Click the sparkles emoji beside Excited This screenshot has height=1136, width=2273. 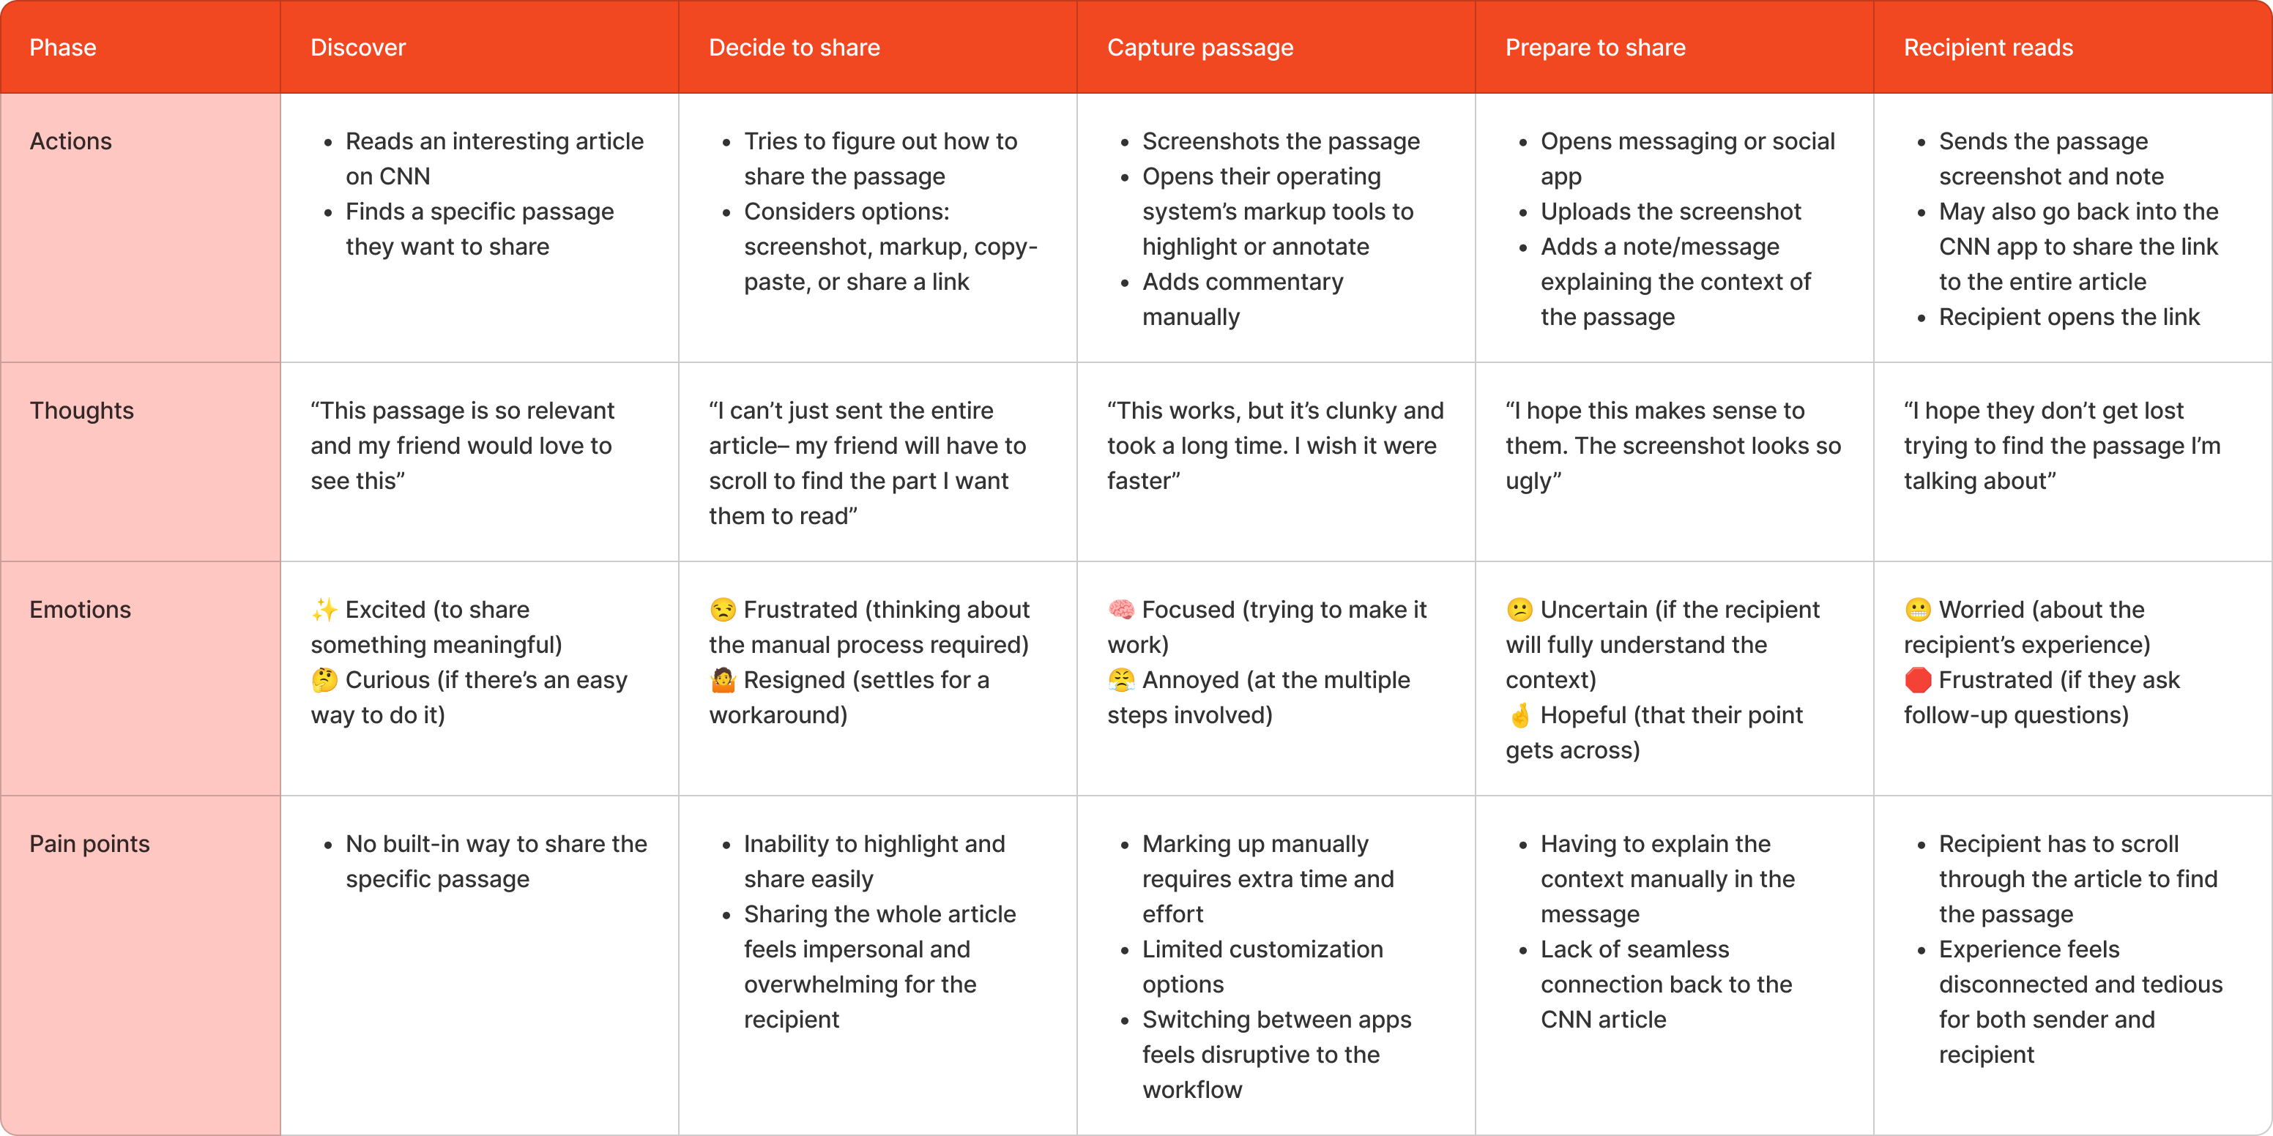pyautogui.click(x=324, y=610)
